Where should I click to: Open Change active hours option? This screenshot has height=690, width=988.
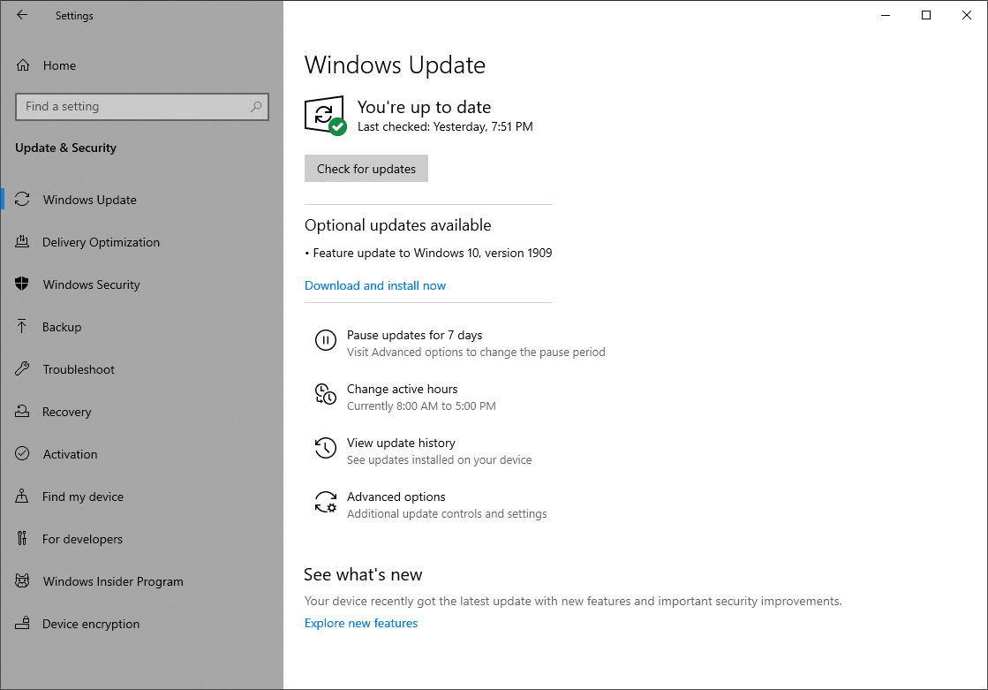pyautogui.click(x=404, y=397)
